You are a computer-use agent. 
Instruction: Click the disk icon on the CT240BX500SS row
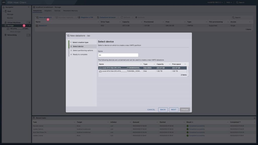100,68
